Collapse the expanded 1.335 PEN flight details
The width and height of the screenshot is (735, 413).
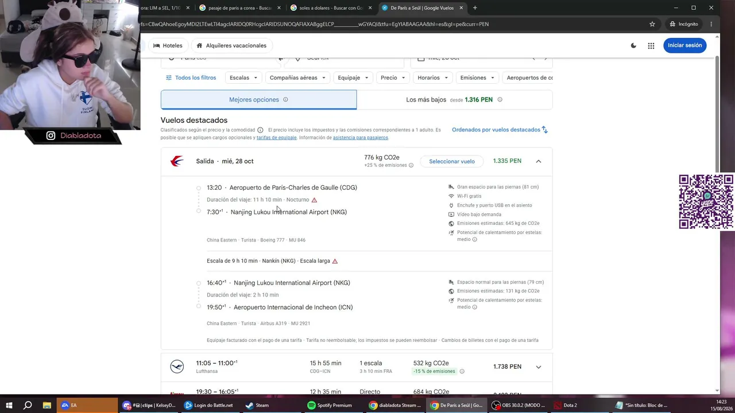click(x=538, y=161)
